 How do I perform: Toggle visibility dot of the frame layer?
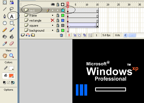click(53, 15)
